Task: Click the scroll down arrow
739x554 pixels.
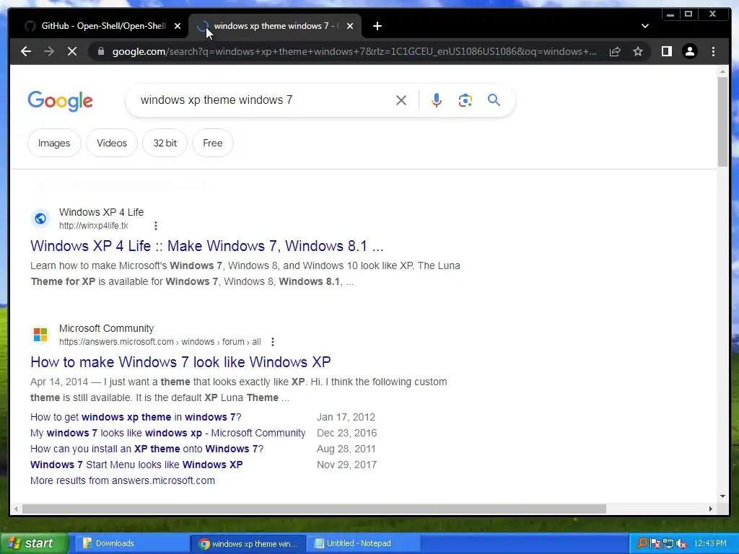Action: click(x=722, y=496)
